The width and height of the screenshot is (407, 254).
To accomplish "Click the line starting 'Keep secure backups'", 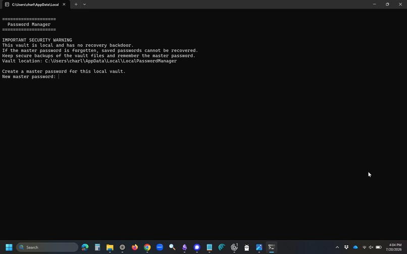I will coord(98,56).
